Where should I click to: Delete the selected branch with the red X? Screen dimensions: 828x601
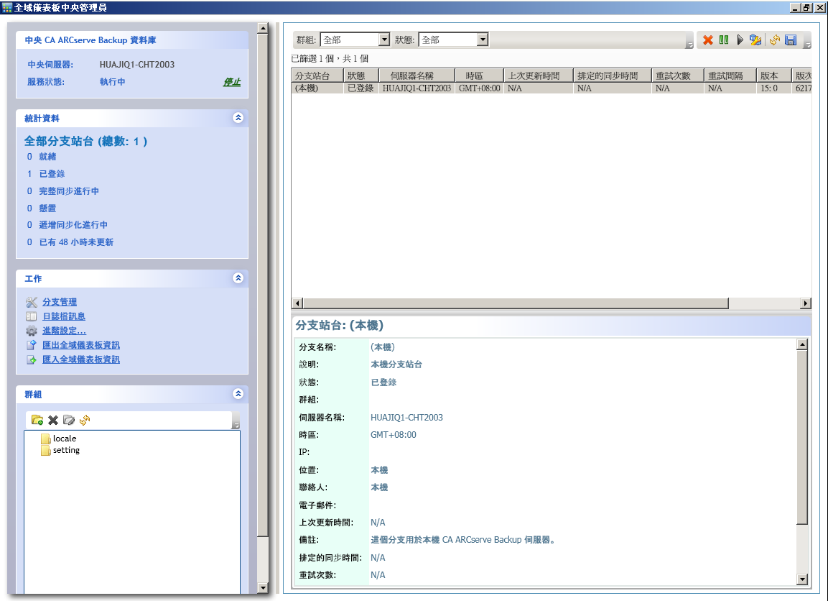tap(707, 40)
